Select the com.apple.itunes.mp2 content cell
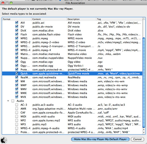The width and height of the screenshot is (147, 144). 46,120
